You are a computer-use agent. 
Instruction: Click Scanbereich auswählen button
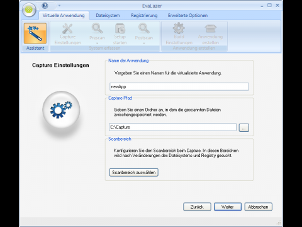(x=134, y=172)
